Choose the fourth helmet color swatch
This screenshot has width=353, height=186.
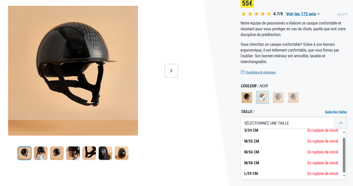click(x=293, y=97)
